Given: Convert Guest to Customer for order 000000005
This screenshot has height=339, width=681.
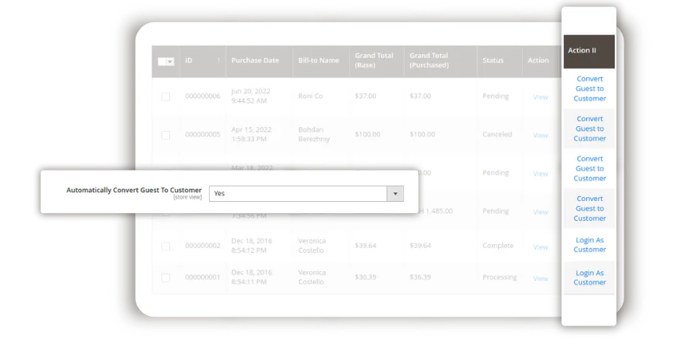Looking at the screenshot, I should tap(589, 128).
